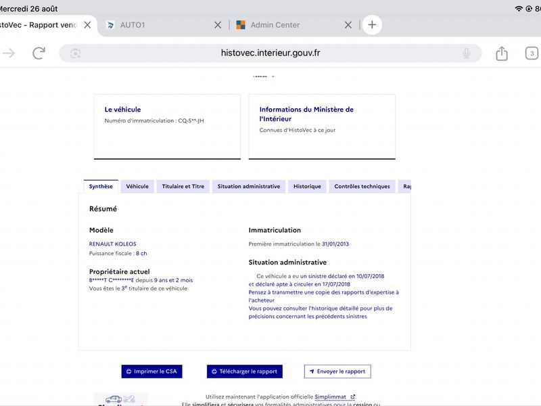Click the 'un sinistre déclaré en 10/07/2018' text
This screenshot has width=541, height=406.
[342, 276]
